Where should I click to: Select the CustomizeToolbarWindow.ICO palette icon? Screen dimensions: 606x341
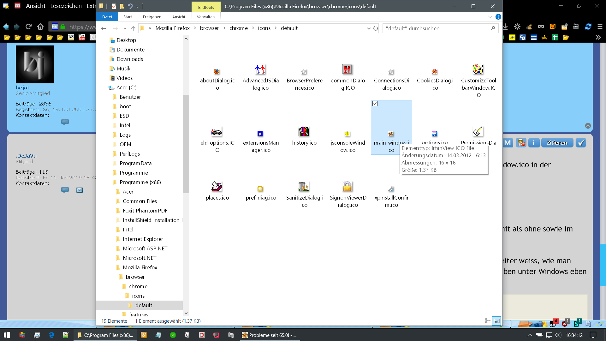coord(478,69)
